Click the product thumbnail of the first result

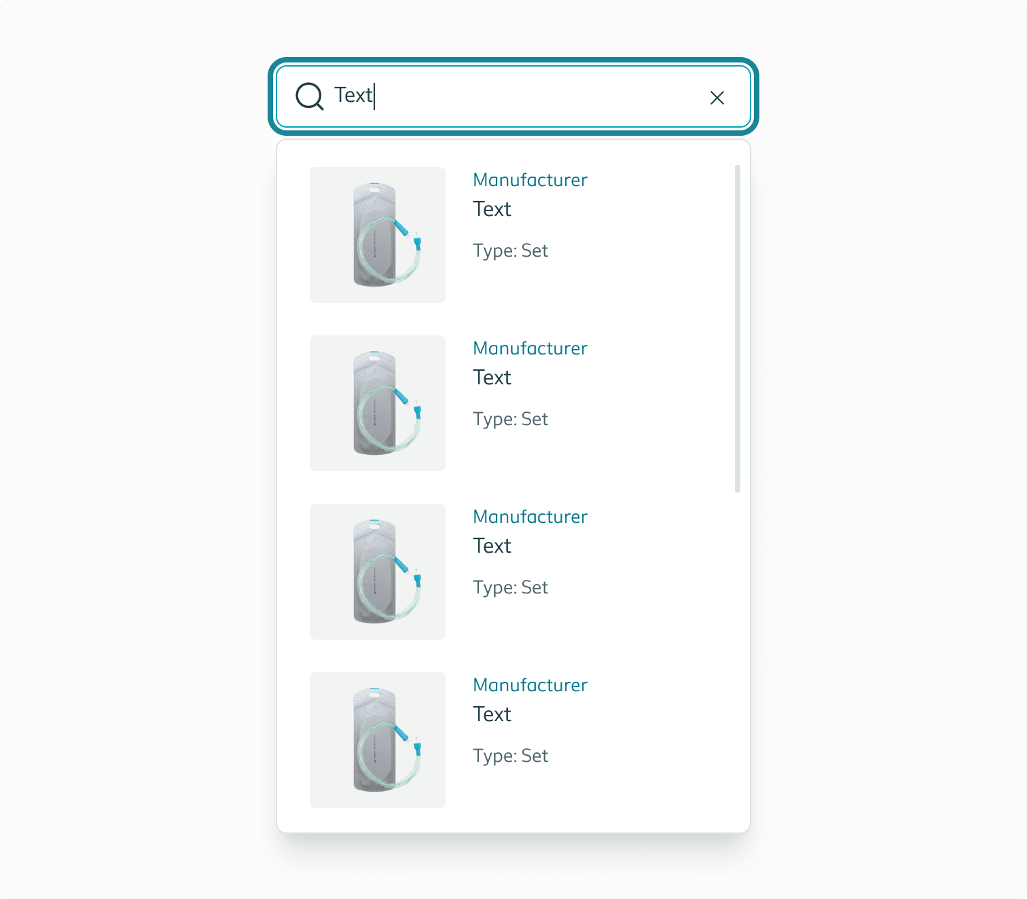tap(378, 234)
